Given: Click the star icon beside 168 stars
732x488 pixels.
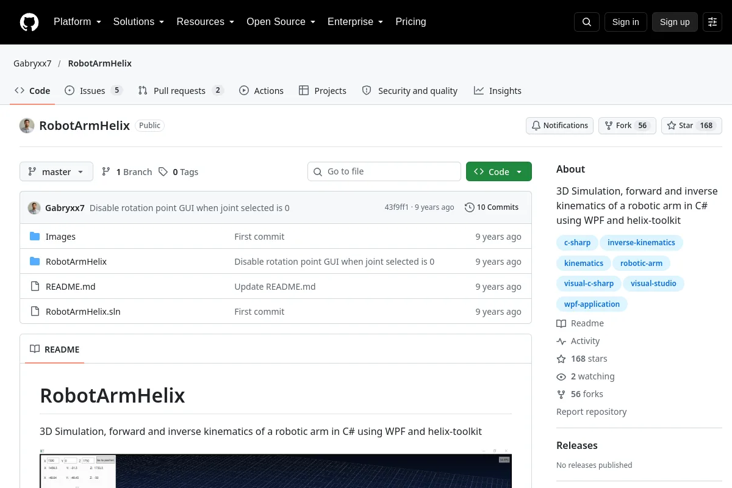Looking at the screenshot, I should (561, 359).
